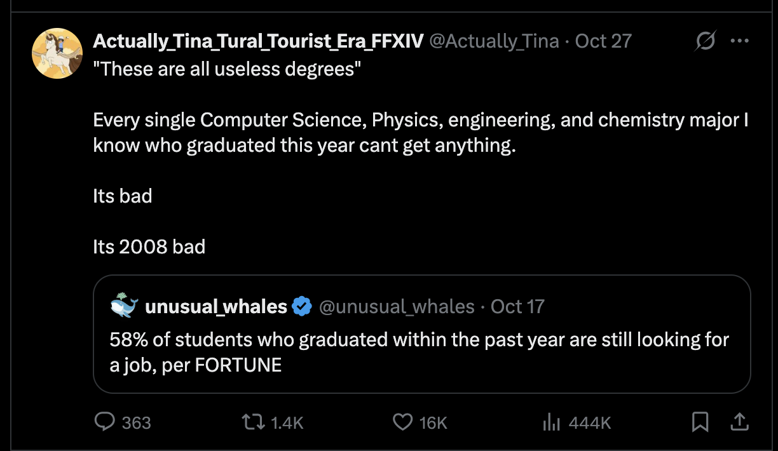The image size is (778, 451).
Task: Open the quoted tweet about 58% of students
Action: pyautogui.click(x=420, y=353)
